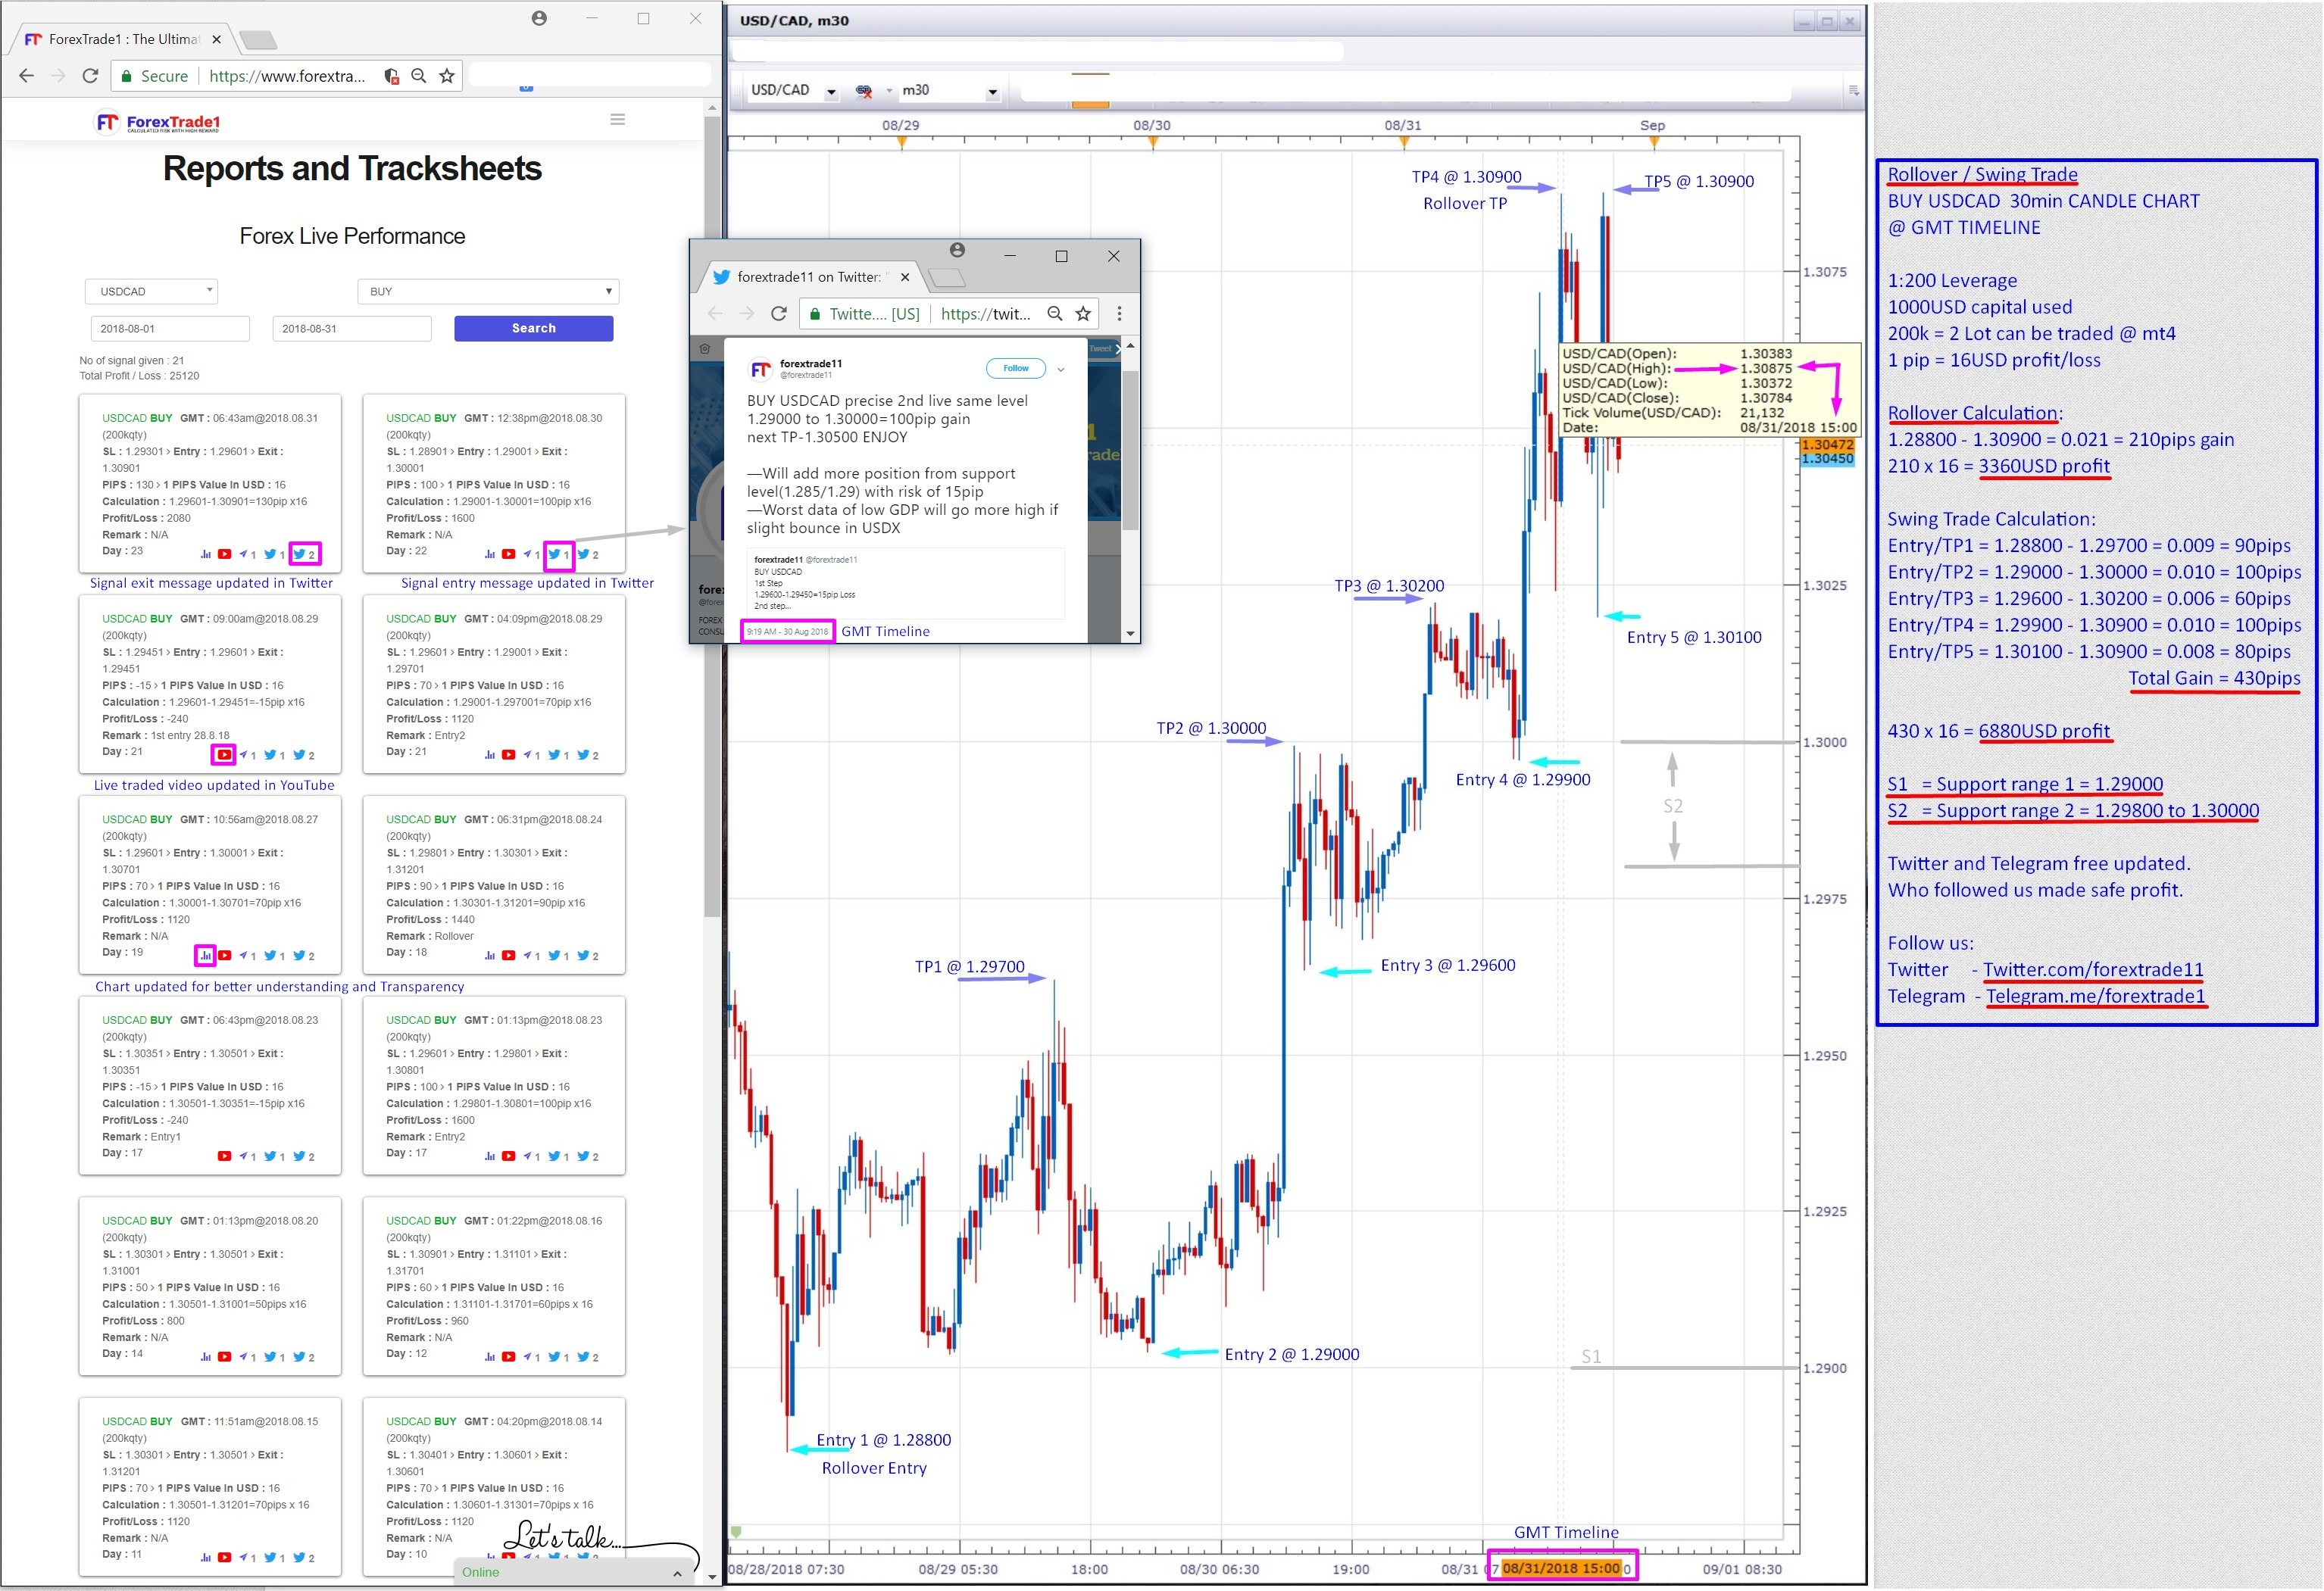
Task: Open the 9:19 AM - 30 Aug 2018 tweet timestamp
Action: (788, 632)
